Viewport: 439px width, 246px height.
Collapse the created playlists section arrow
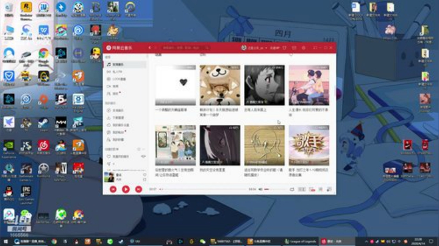pos(143,149)
